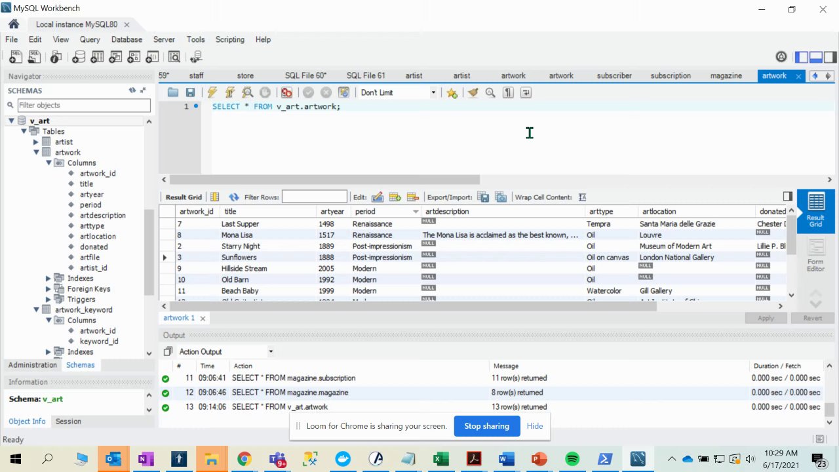Viewport: 839px width, 472px height.
Task: Create a new schema using the toolbar icon
Action: click(79, 57)
